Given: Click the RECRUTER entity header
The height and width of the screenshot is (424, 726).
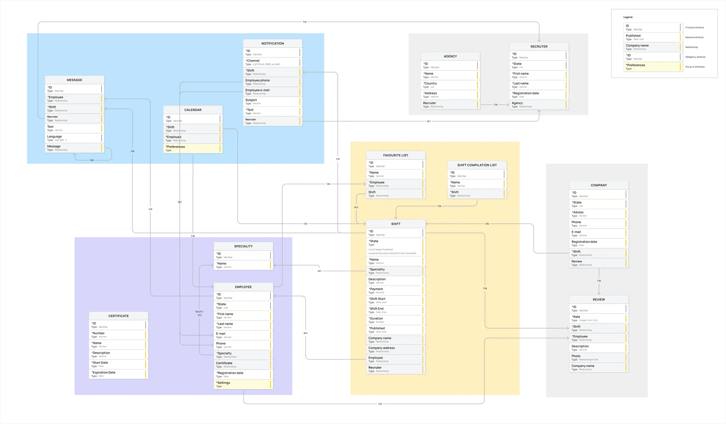Looking at the screenshot, I should (x=539, y=46).
